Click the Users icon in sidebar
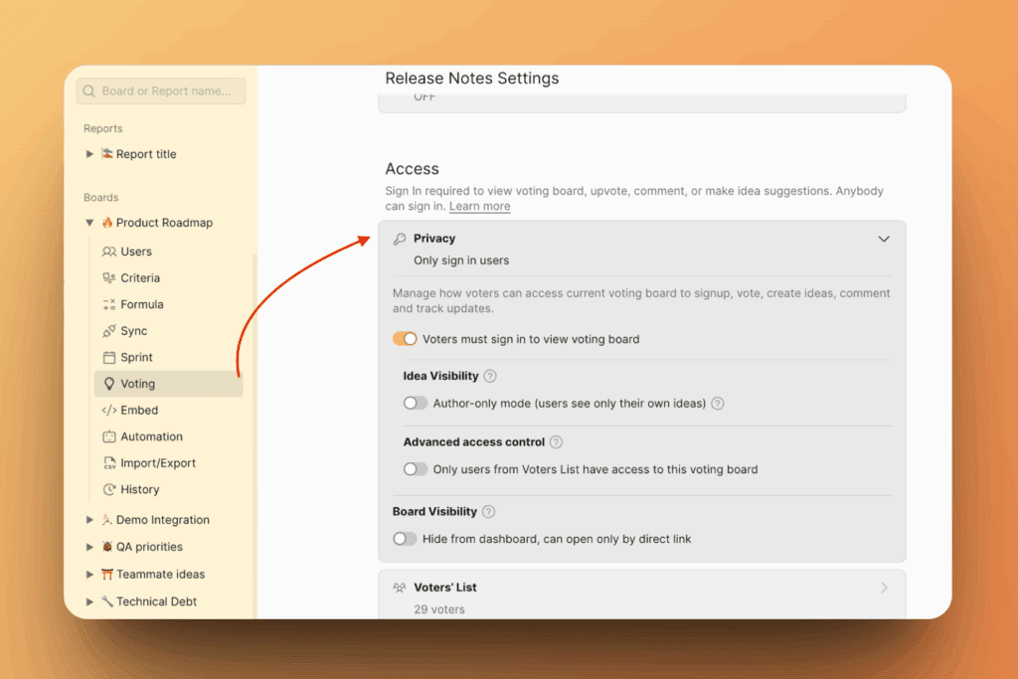 pos(109,252)
